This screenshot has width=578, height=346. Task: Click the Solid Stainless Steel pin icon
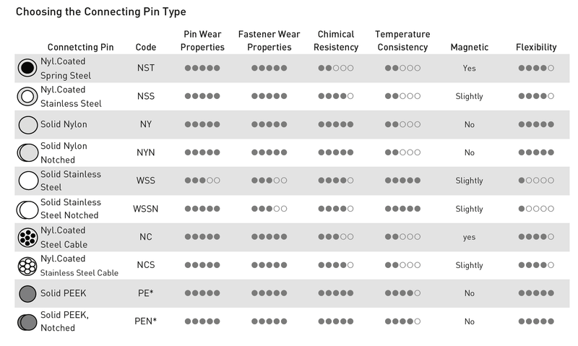[28, 181]
